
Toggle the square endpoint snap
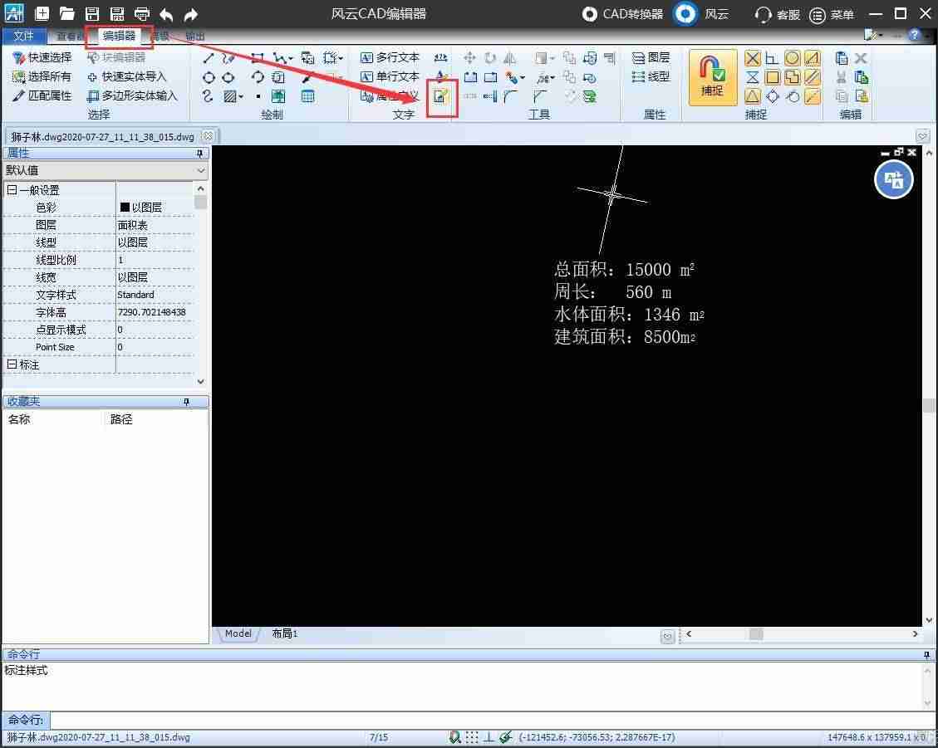click(x=773, y=77)
